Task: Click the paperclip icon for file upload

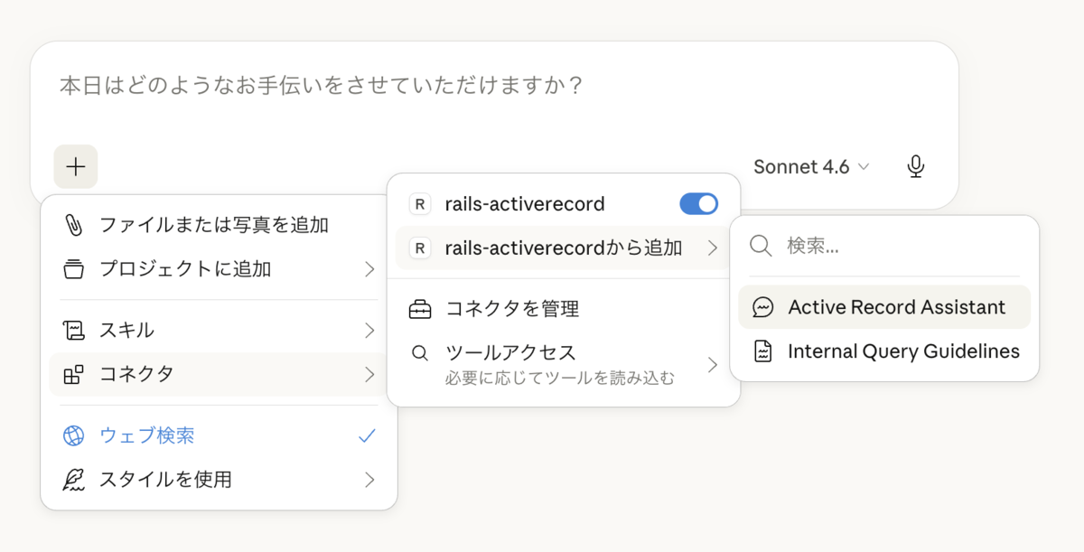Action: 73,225
